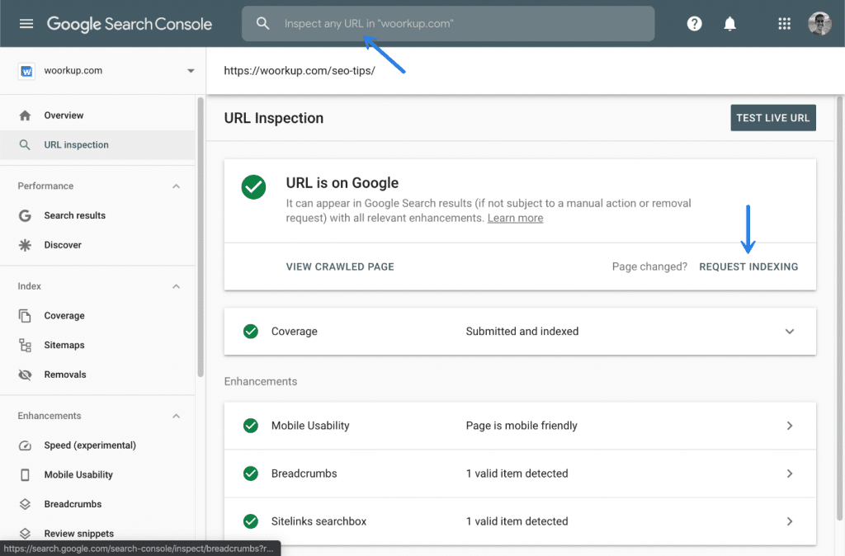Follow the Learn more link
Viewport: 845px width, 556px height.
pyautogui.click(x=515, y=219)
